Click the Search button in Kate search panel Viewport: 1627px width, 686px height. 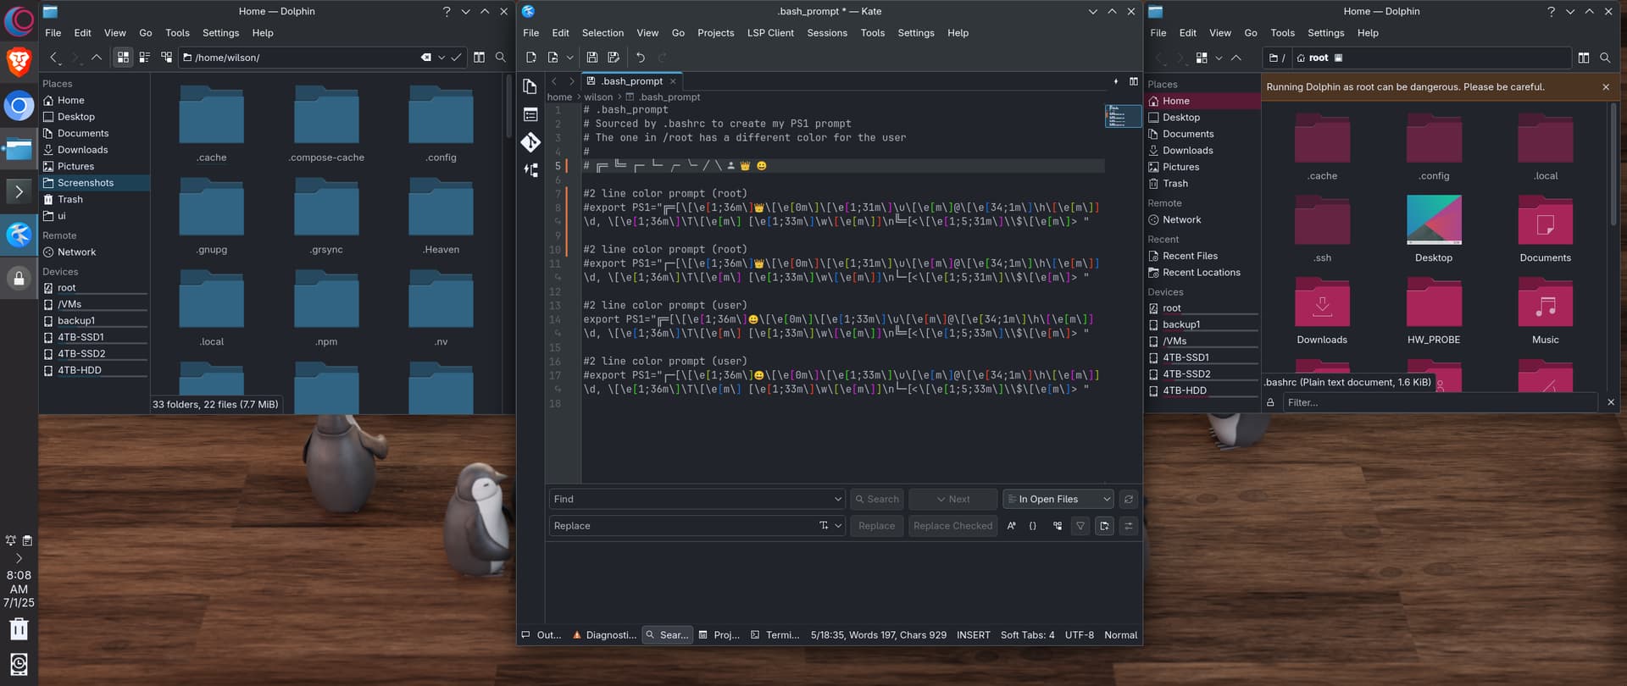[877, 500]
